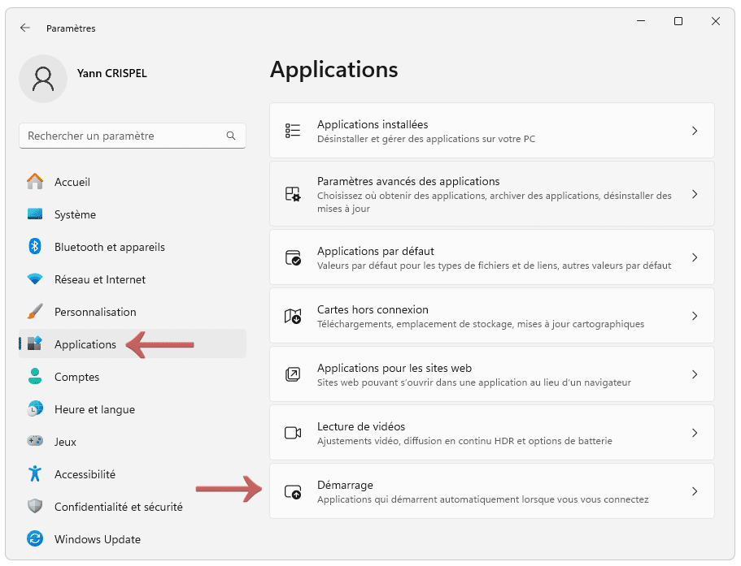
Task: Click the Cartes hors connexion map icon
Action: point(293,316)
